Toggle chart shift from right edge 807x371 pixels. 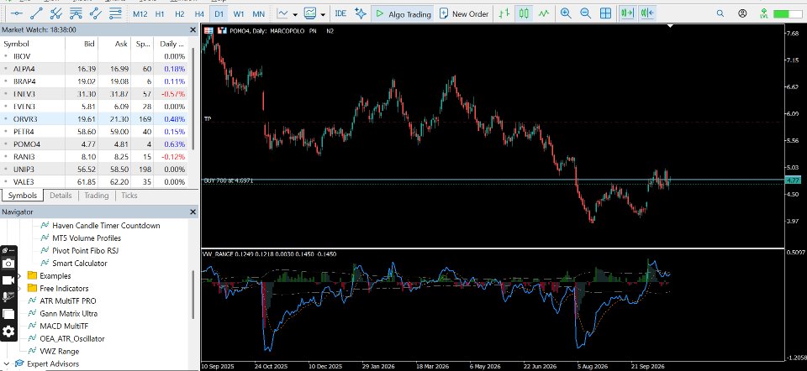(x=647, y=14)
